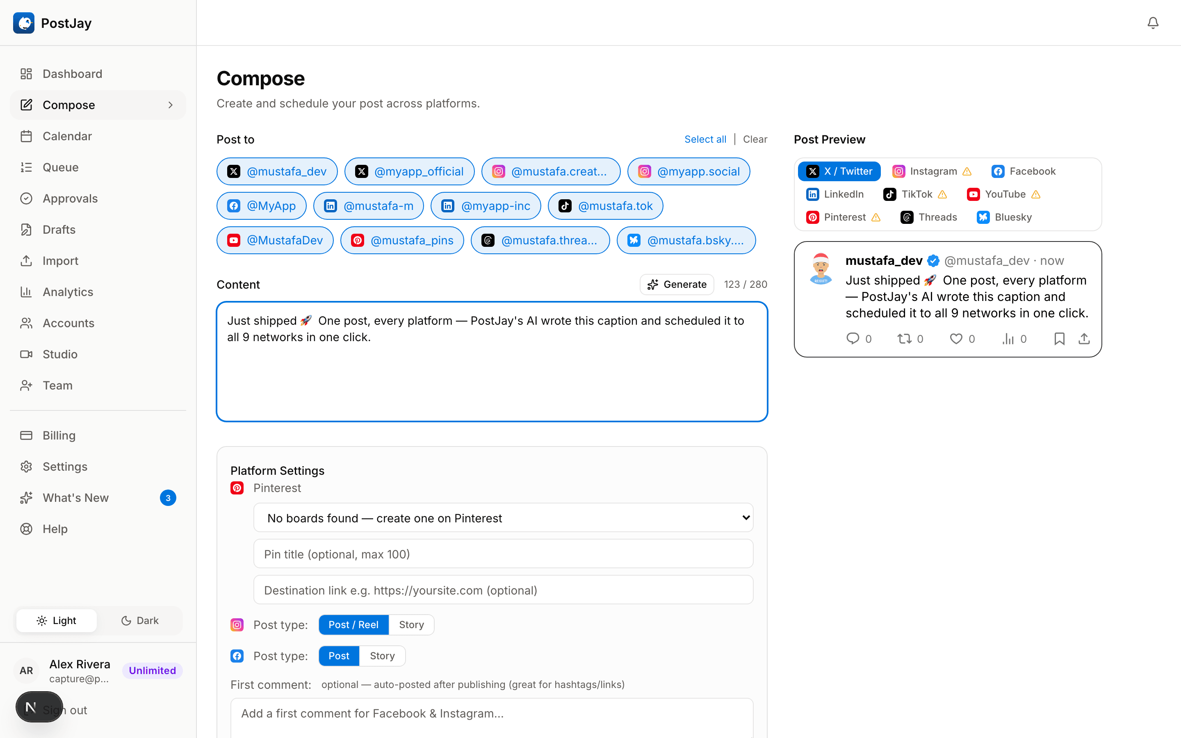The height and width of the screenshot is (738, 1181).
Task: Toggle the @mustafa_dev X account
Action: pos(277,171)
